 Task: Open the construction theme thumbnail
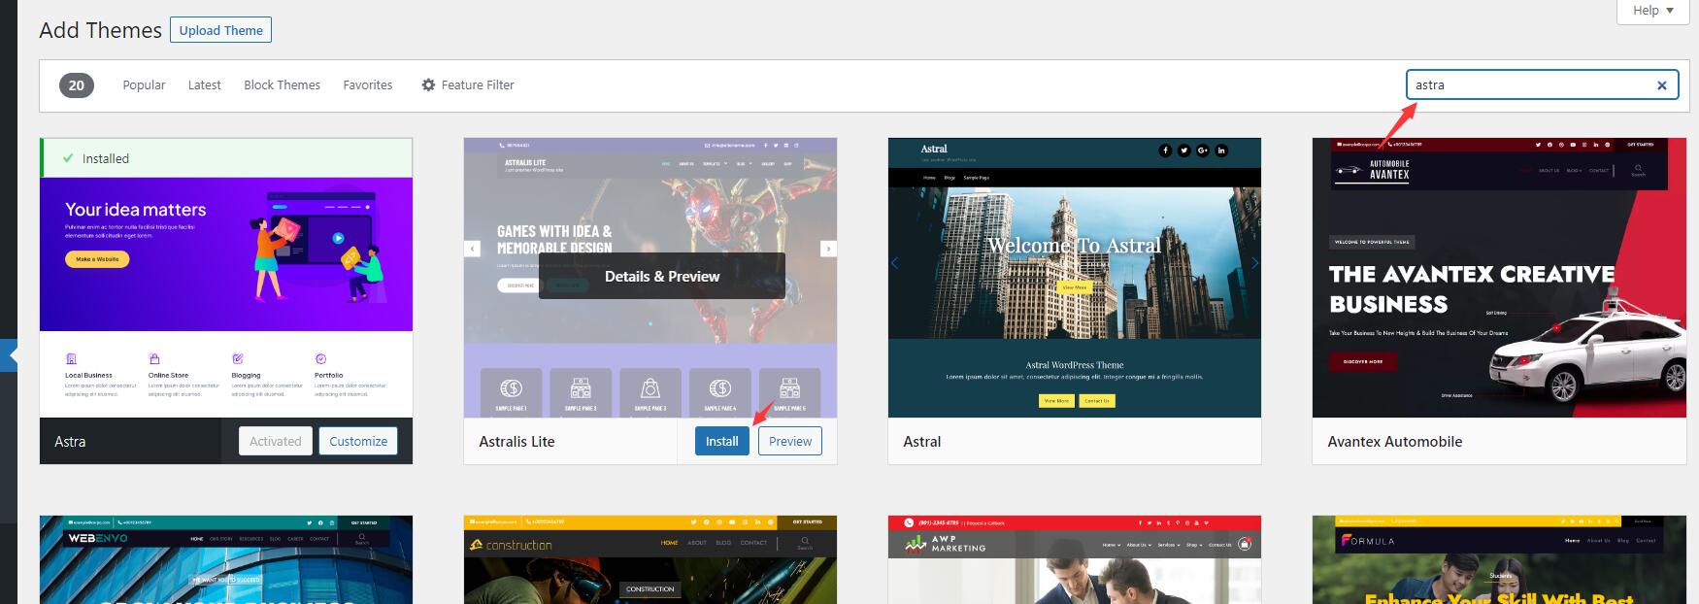pos(650,559)
